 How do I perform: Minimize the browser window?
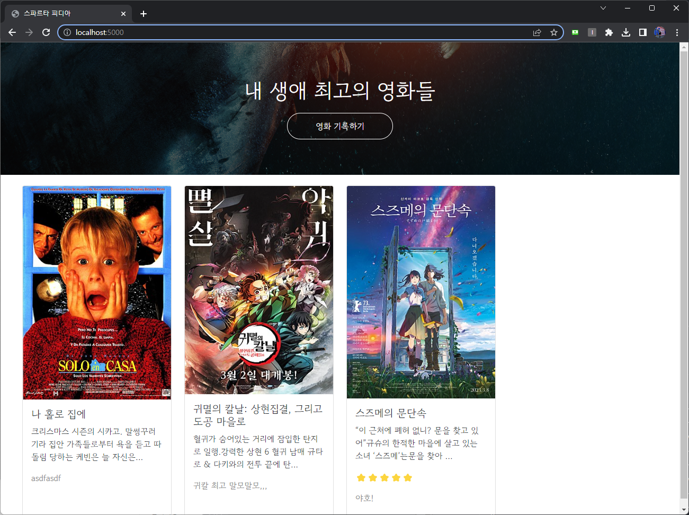628,8
